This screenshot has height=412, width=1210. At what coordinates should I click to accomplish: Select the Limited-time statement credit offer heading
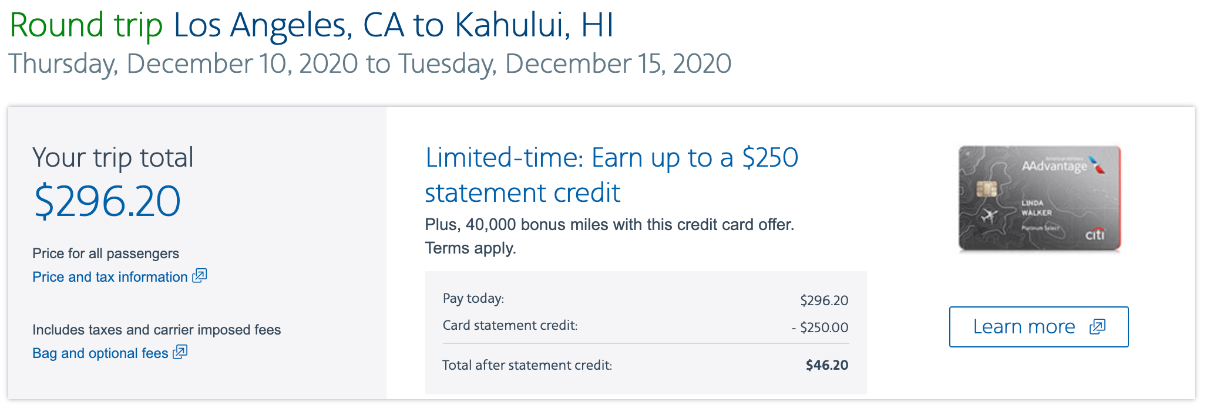click(611, 175)
